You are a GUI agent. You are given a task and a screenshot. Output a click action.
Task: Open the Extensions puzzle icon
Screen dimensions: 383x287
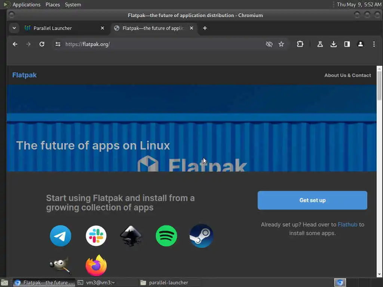point(300,44)
